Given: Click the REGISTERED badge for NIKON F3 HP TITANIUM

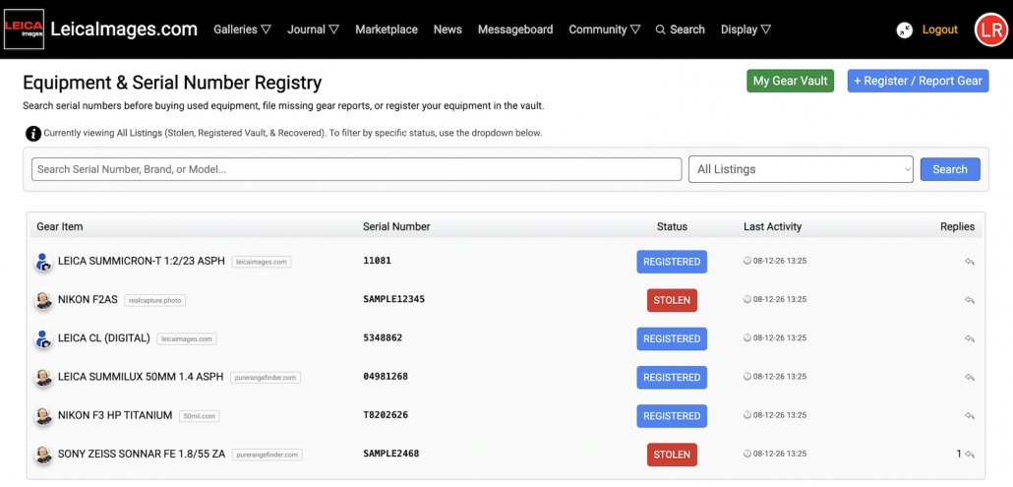Looking at the screenshot, I should point(672,416).
